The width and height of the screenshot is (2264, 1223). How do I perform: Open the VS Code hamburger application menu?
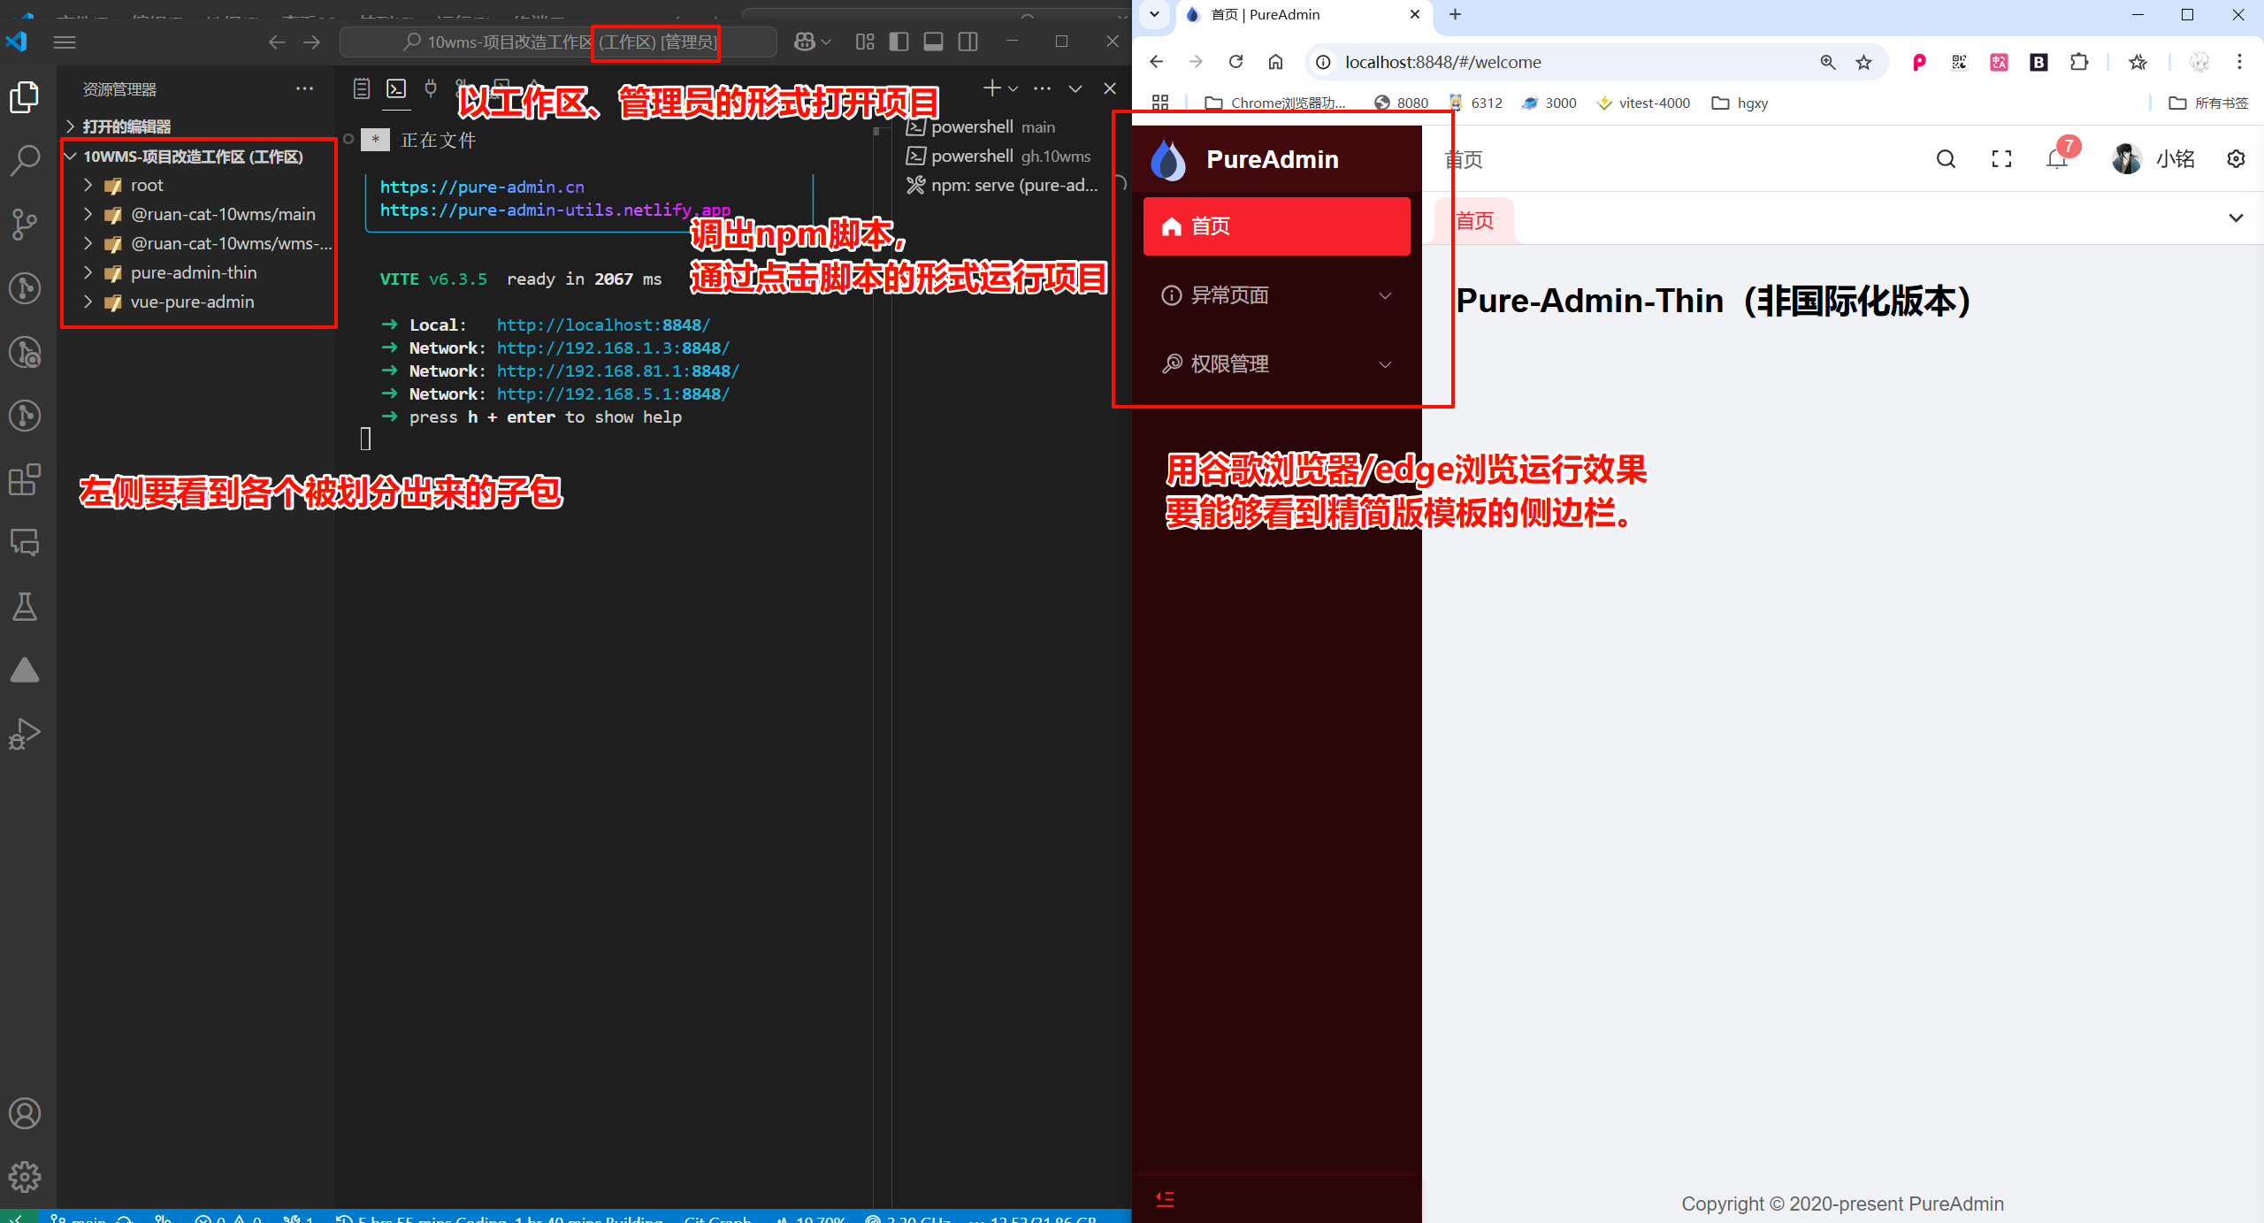tap(65, 42)
